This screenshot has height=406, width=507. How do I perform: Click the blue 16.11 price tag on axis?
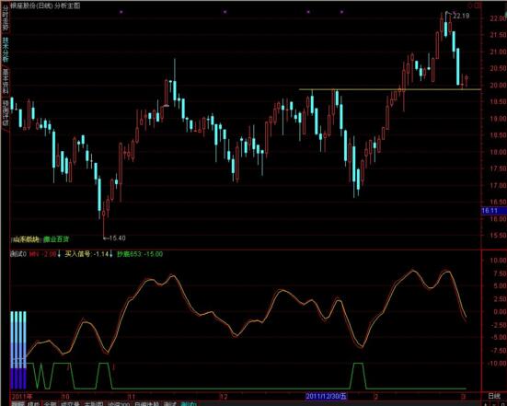point(494,211)
